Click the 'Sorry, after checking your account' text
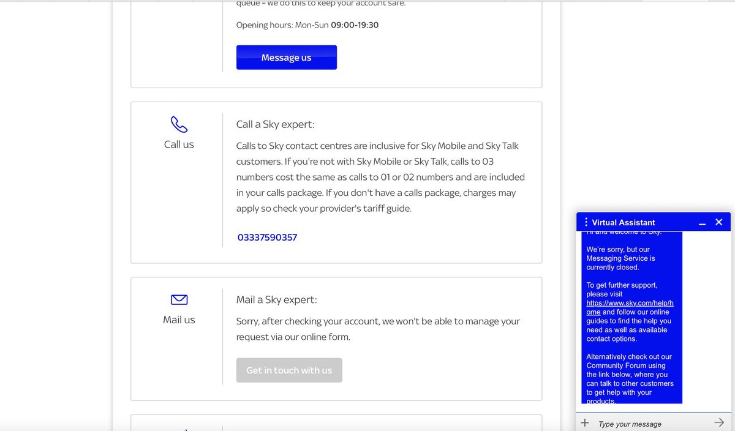This screenshot has height=431, width=735. click(378, 329)
